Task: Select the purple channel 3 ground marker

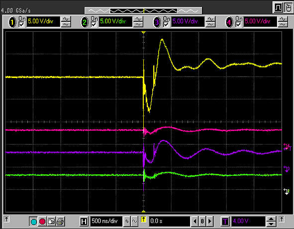Action: (x=287, y=169)
